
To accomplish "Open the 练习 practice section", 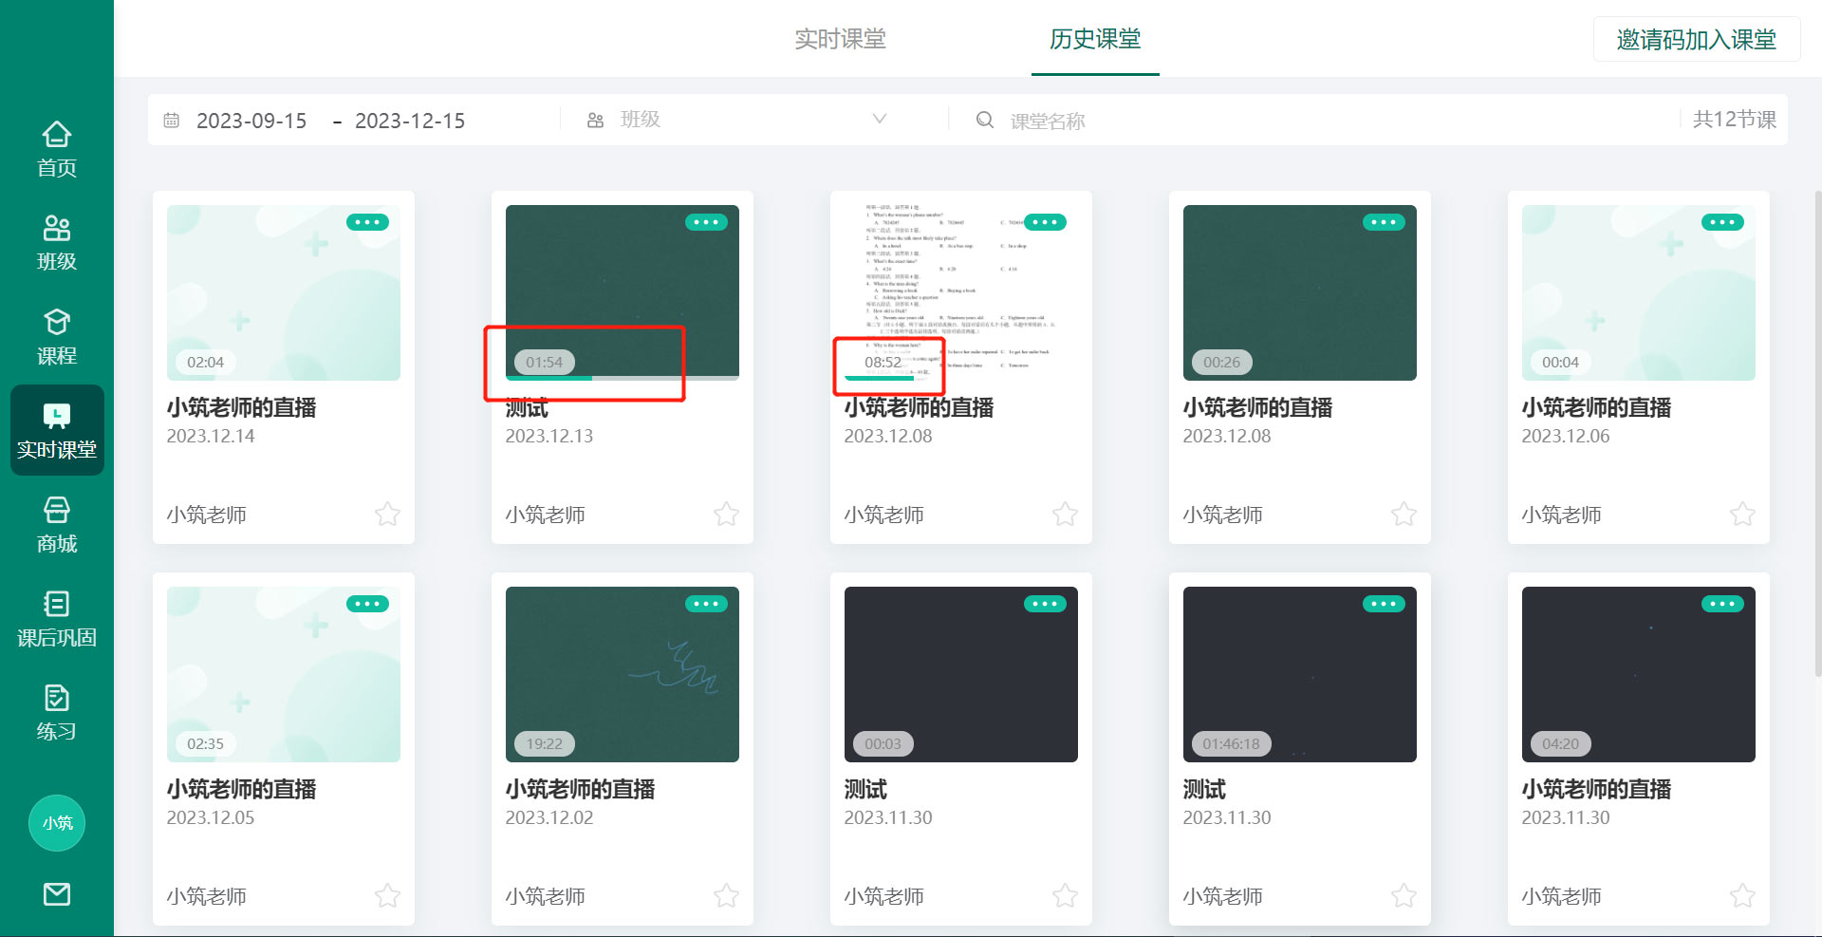I will [x=56, y=712].
